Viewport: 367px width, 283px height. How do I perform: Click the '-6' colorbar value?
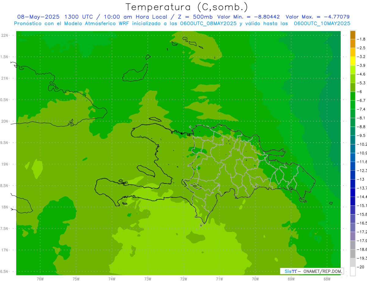click(x=360, y=92)
